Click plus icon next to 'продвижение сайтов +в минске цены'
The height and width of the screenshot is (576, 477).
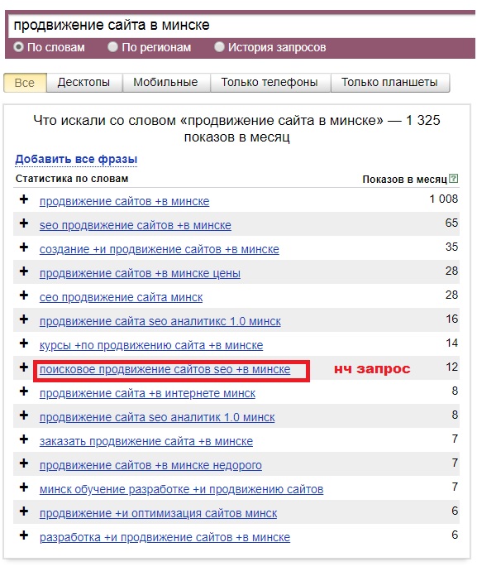(24, 271)
